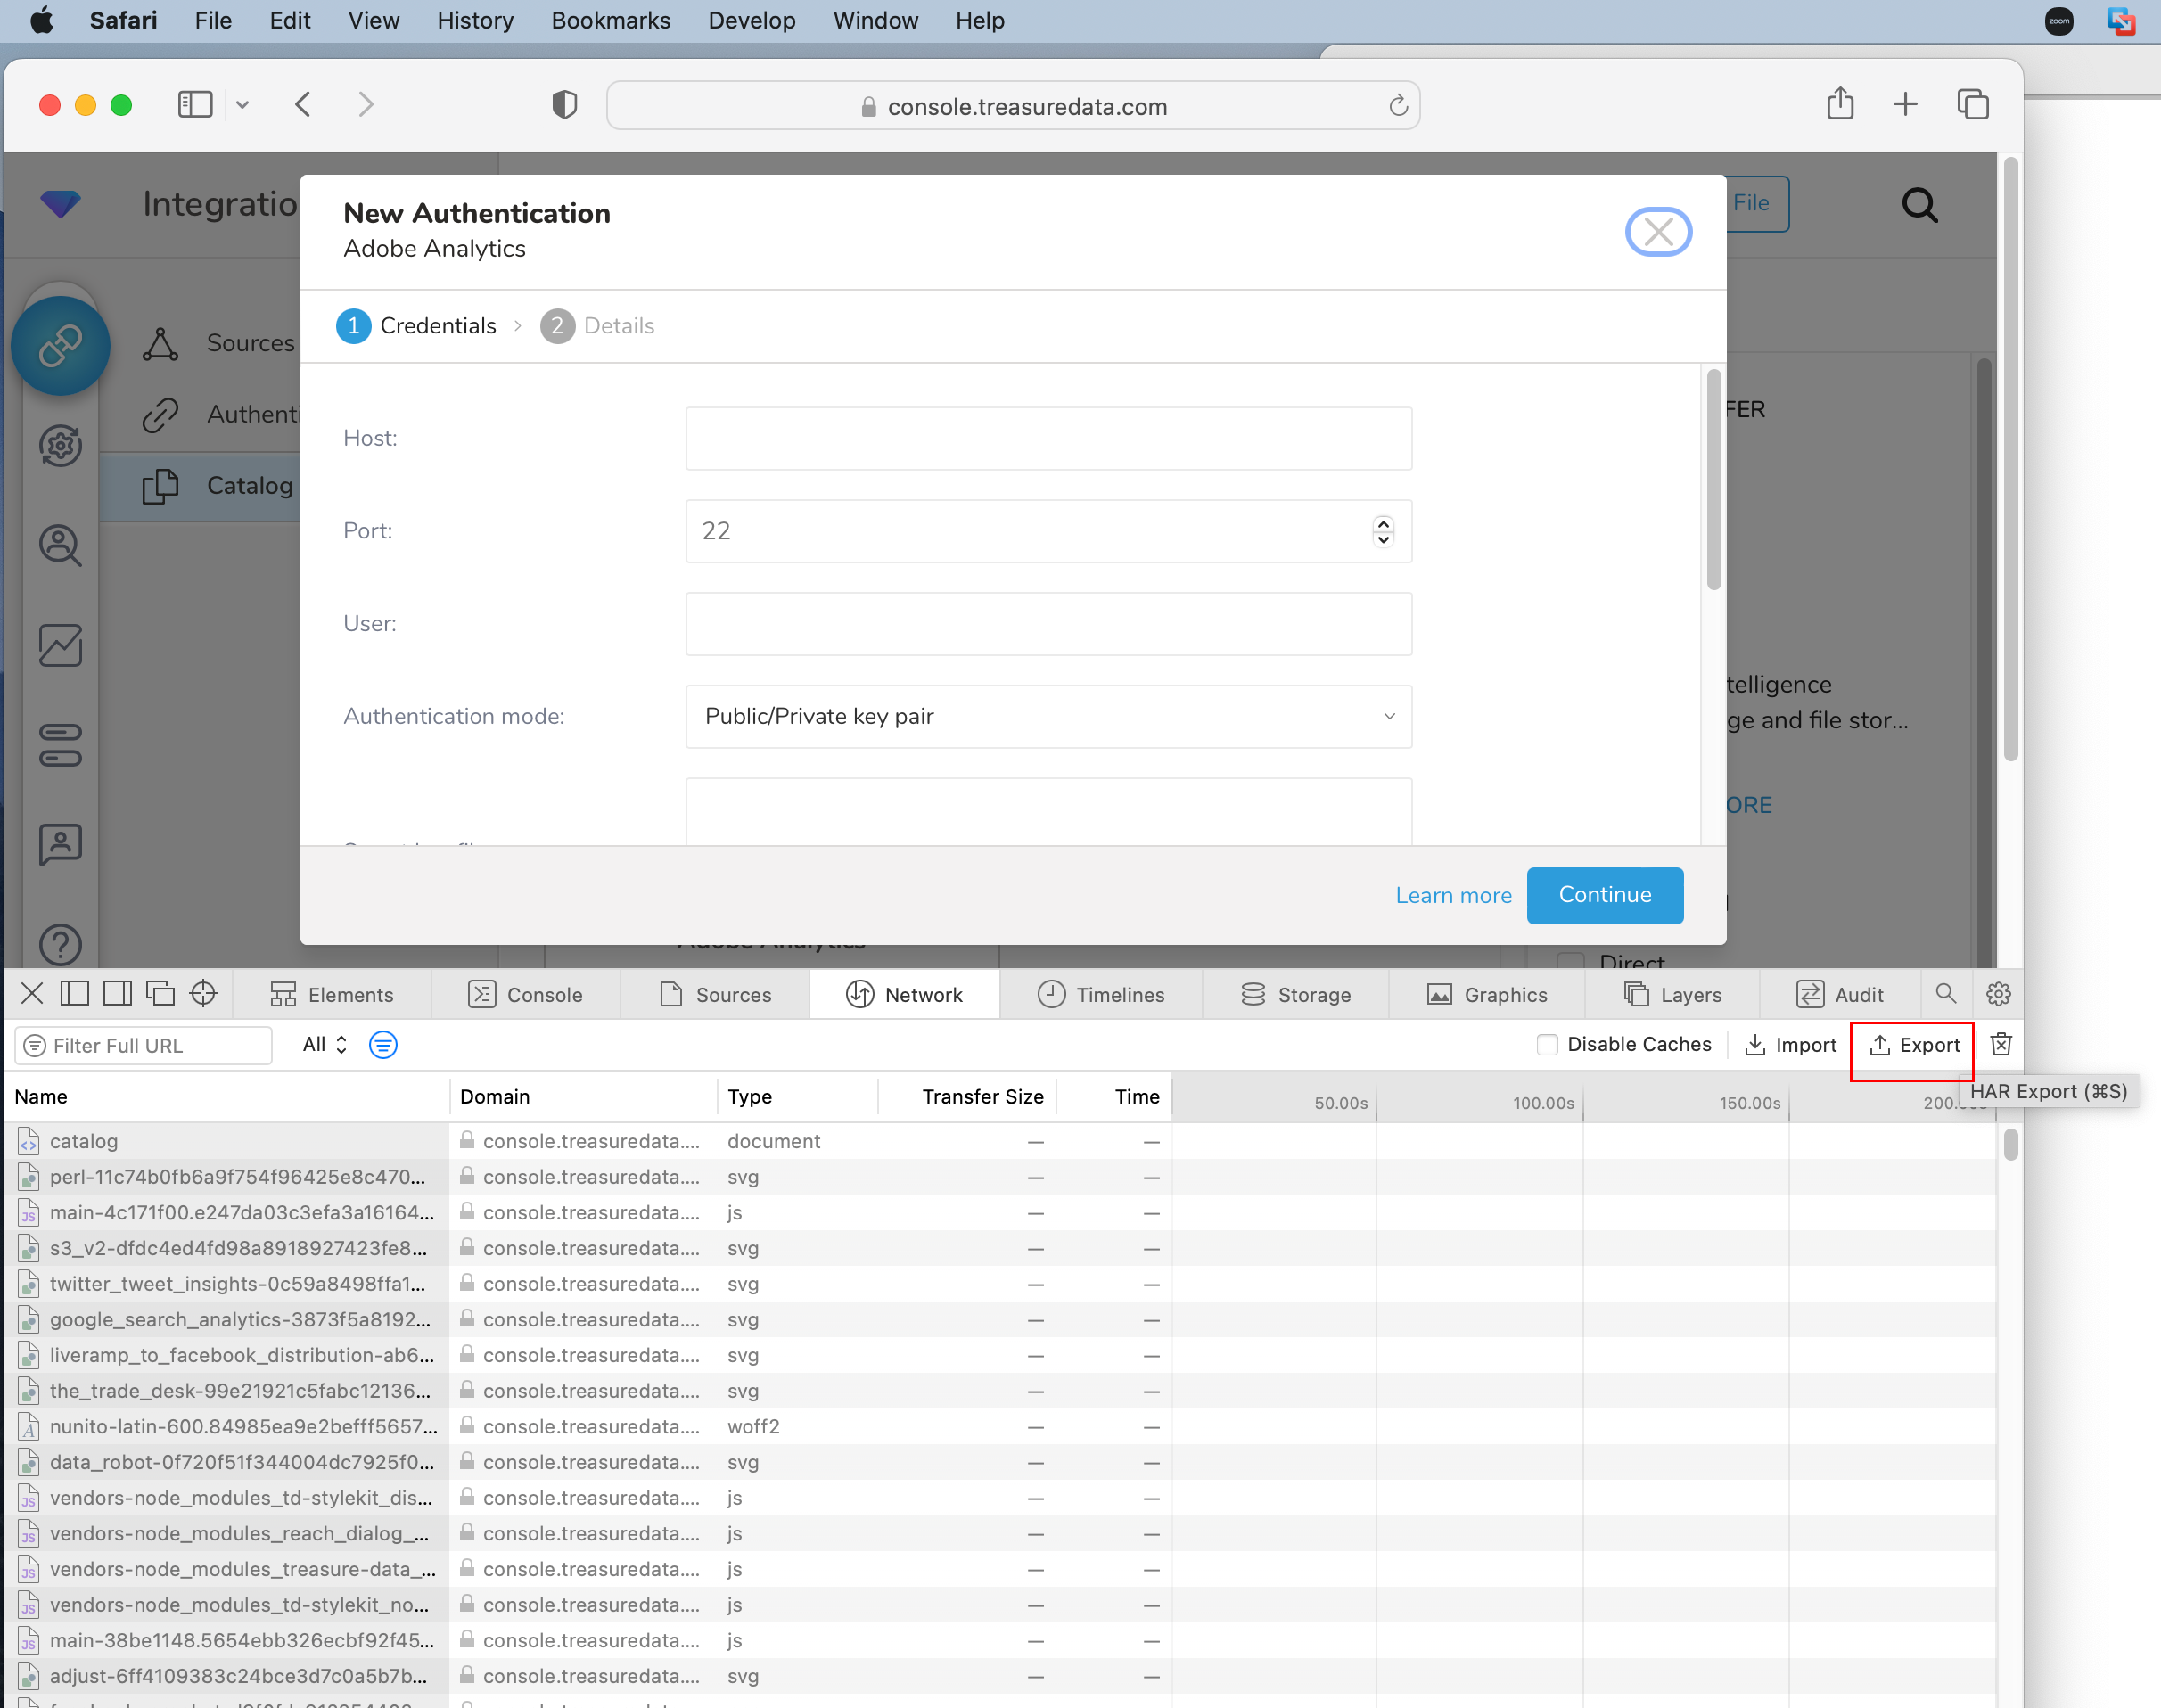Enable the Disable Caches checkbox
The width and height of the screenshot is (2161, 1708).
click(1547, 1045)
